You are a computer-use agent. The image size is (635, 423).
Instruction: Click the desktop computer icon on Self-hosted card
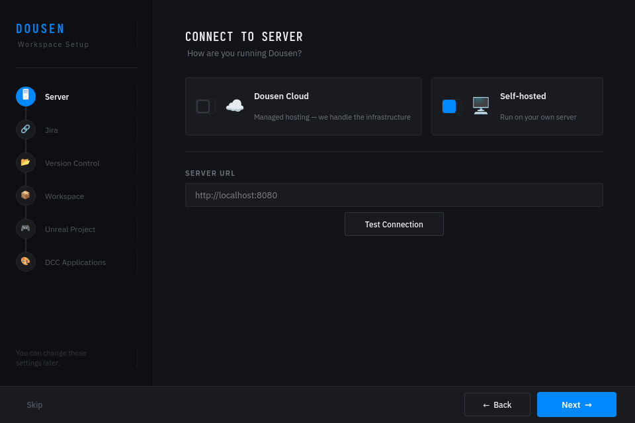click(x=481, y=106)
